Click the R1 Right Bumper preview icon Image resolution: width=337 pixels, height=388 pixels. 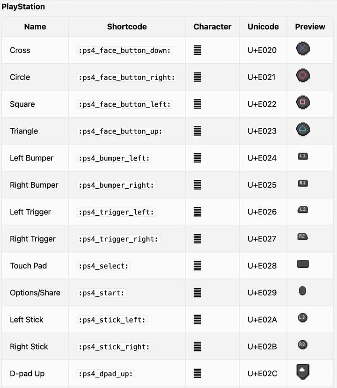click(303, 183)
